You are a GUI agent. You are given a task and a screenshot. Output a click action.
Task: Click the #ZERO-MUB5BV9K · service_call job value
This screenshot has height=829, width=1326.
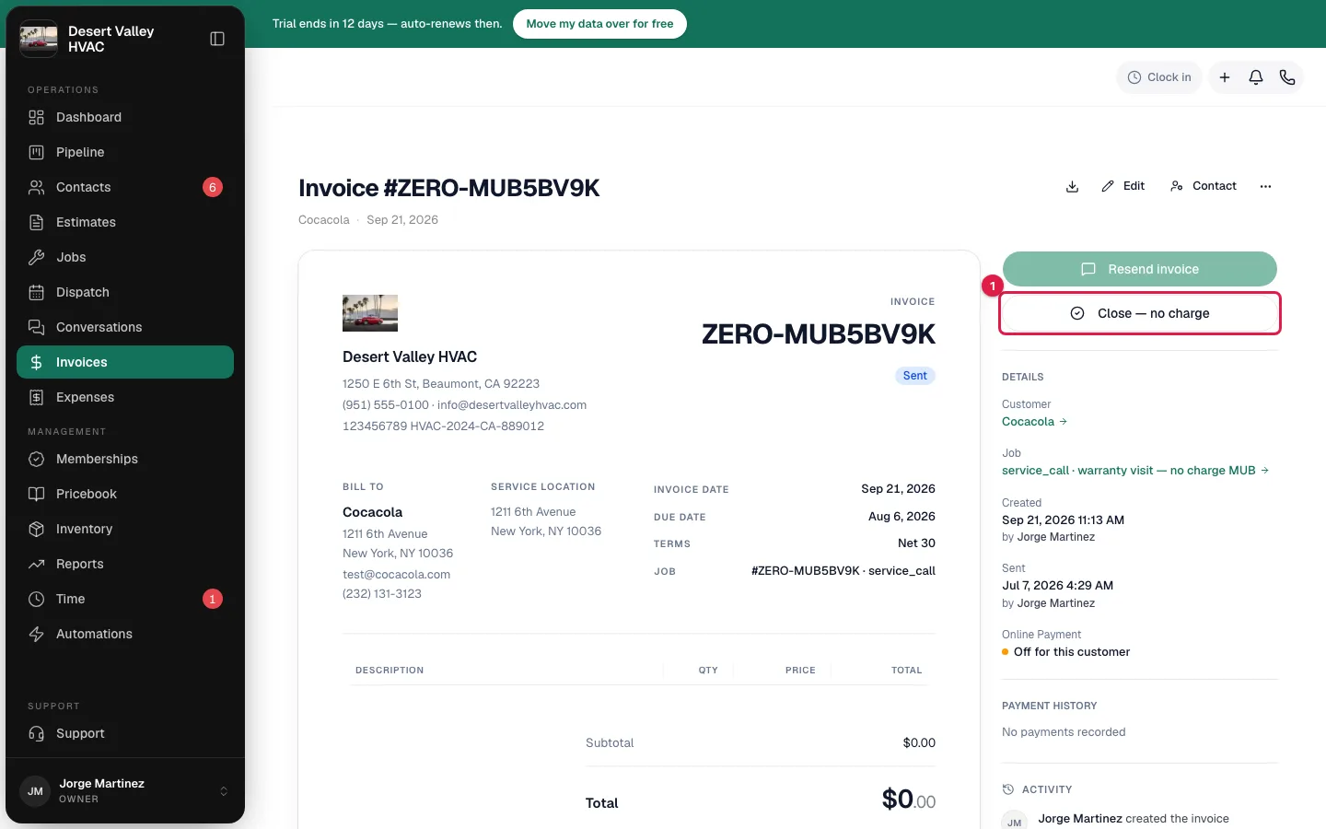843,571
